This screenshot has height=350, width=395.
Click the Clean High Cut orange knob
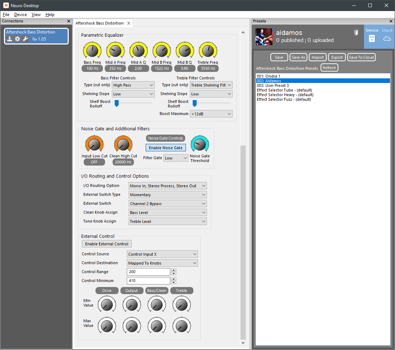pos(123,144)
